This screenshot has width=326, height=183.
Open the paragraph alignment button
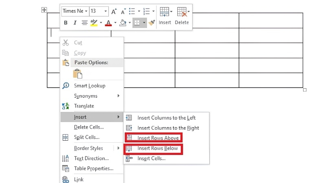click(x=84, y=23)
